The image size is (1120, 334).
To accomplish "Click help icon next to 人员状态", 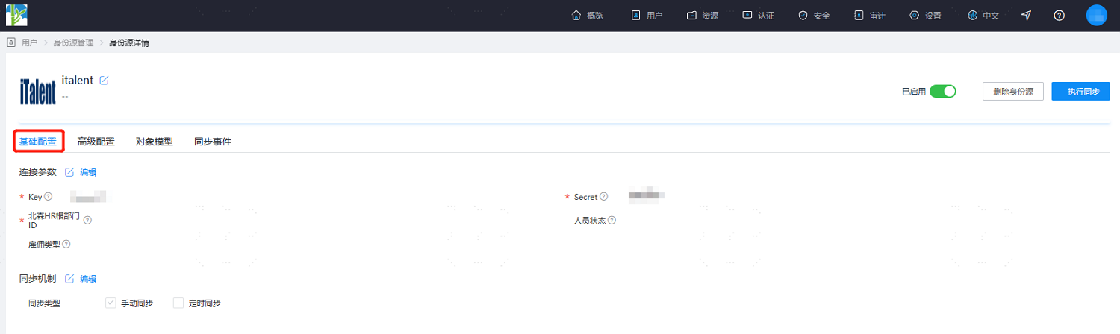I will (x=612, y=221).
